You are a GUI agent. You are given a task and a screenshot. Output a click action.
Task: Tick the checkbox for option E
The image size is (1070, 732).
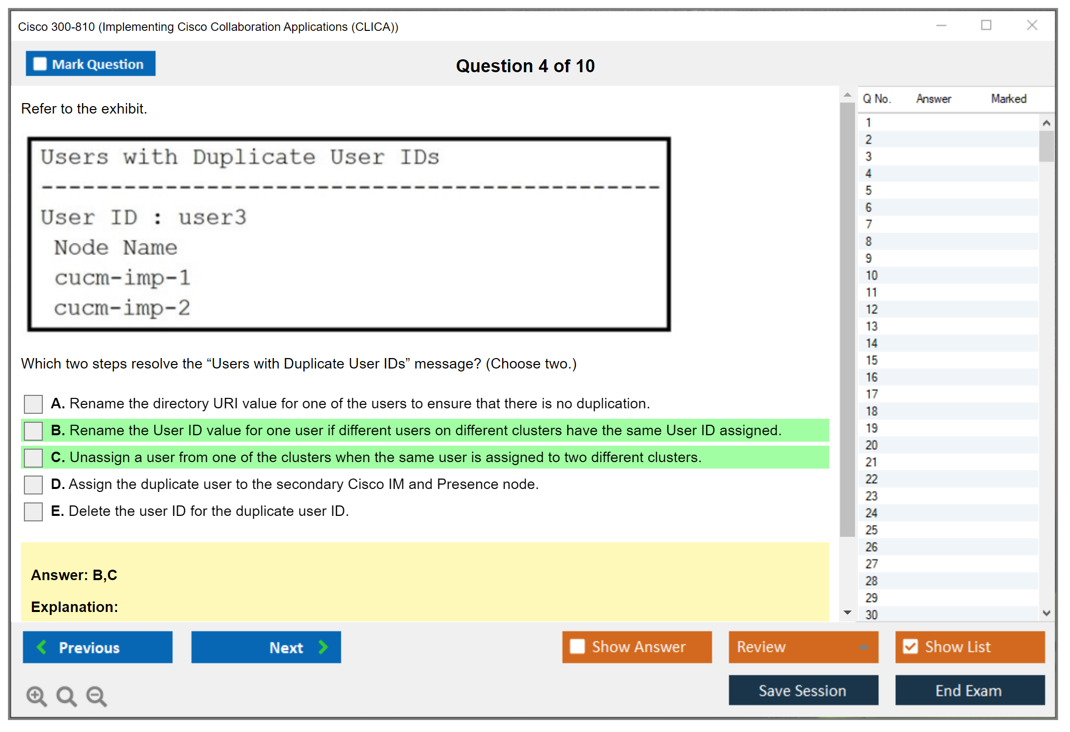click(x=33, y=511)
